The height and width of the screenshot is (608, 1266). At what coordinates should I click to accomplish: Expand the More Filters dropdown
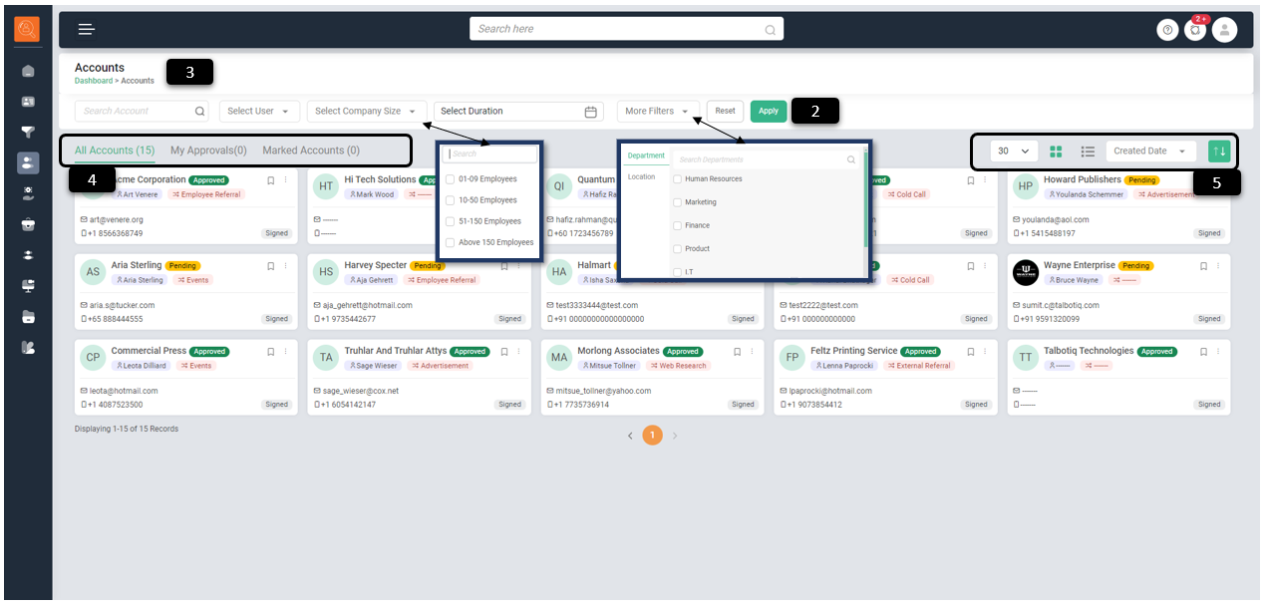point(657,112)
